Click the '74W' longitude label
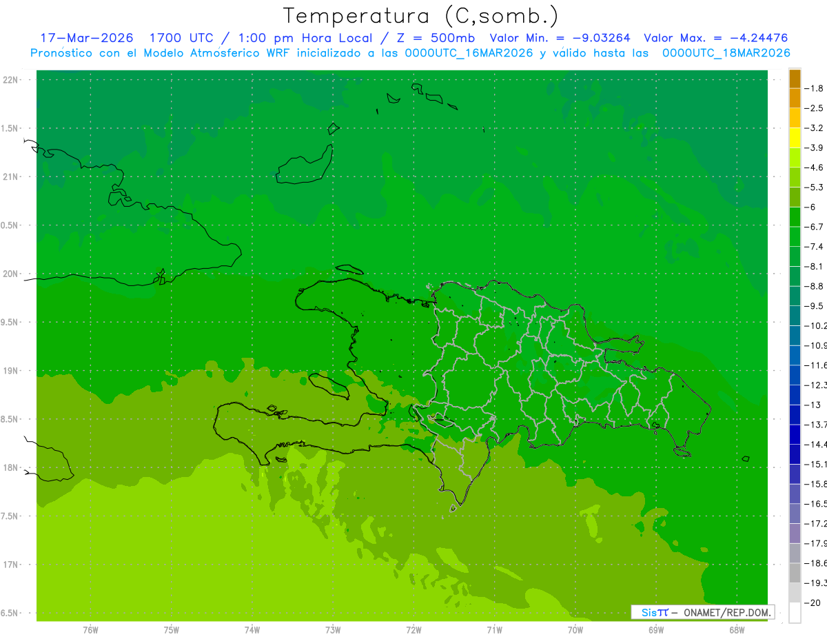827x639 pixels. pos(252,630)
